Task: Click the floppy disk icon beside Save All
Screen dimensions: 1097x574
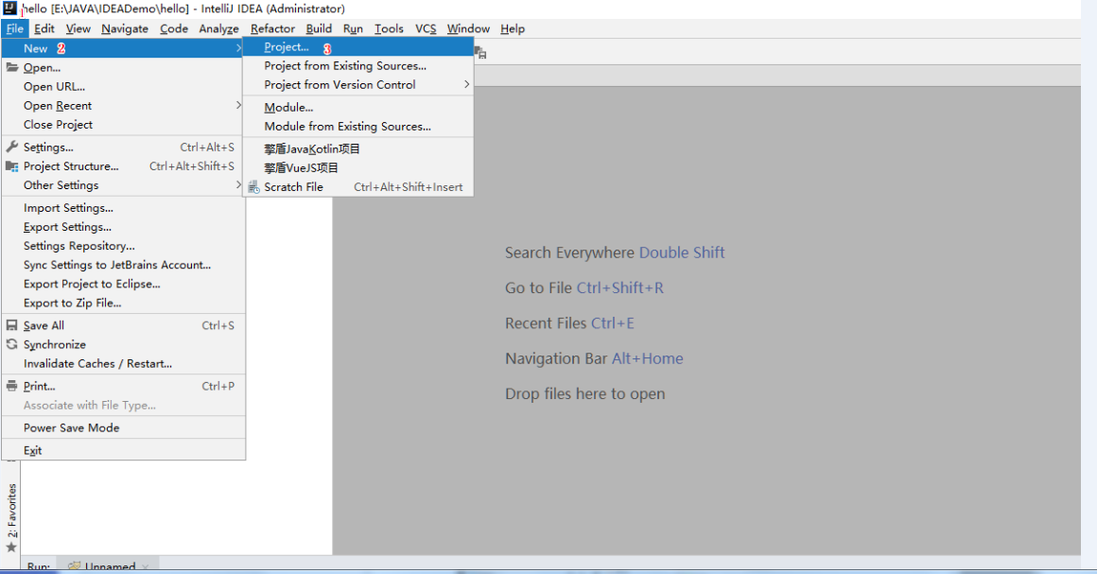Action: [x=12, y=325]
